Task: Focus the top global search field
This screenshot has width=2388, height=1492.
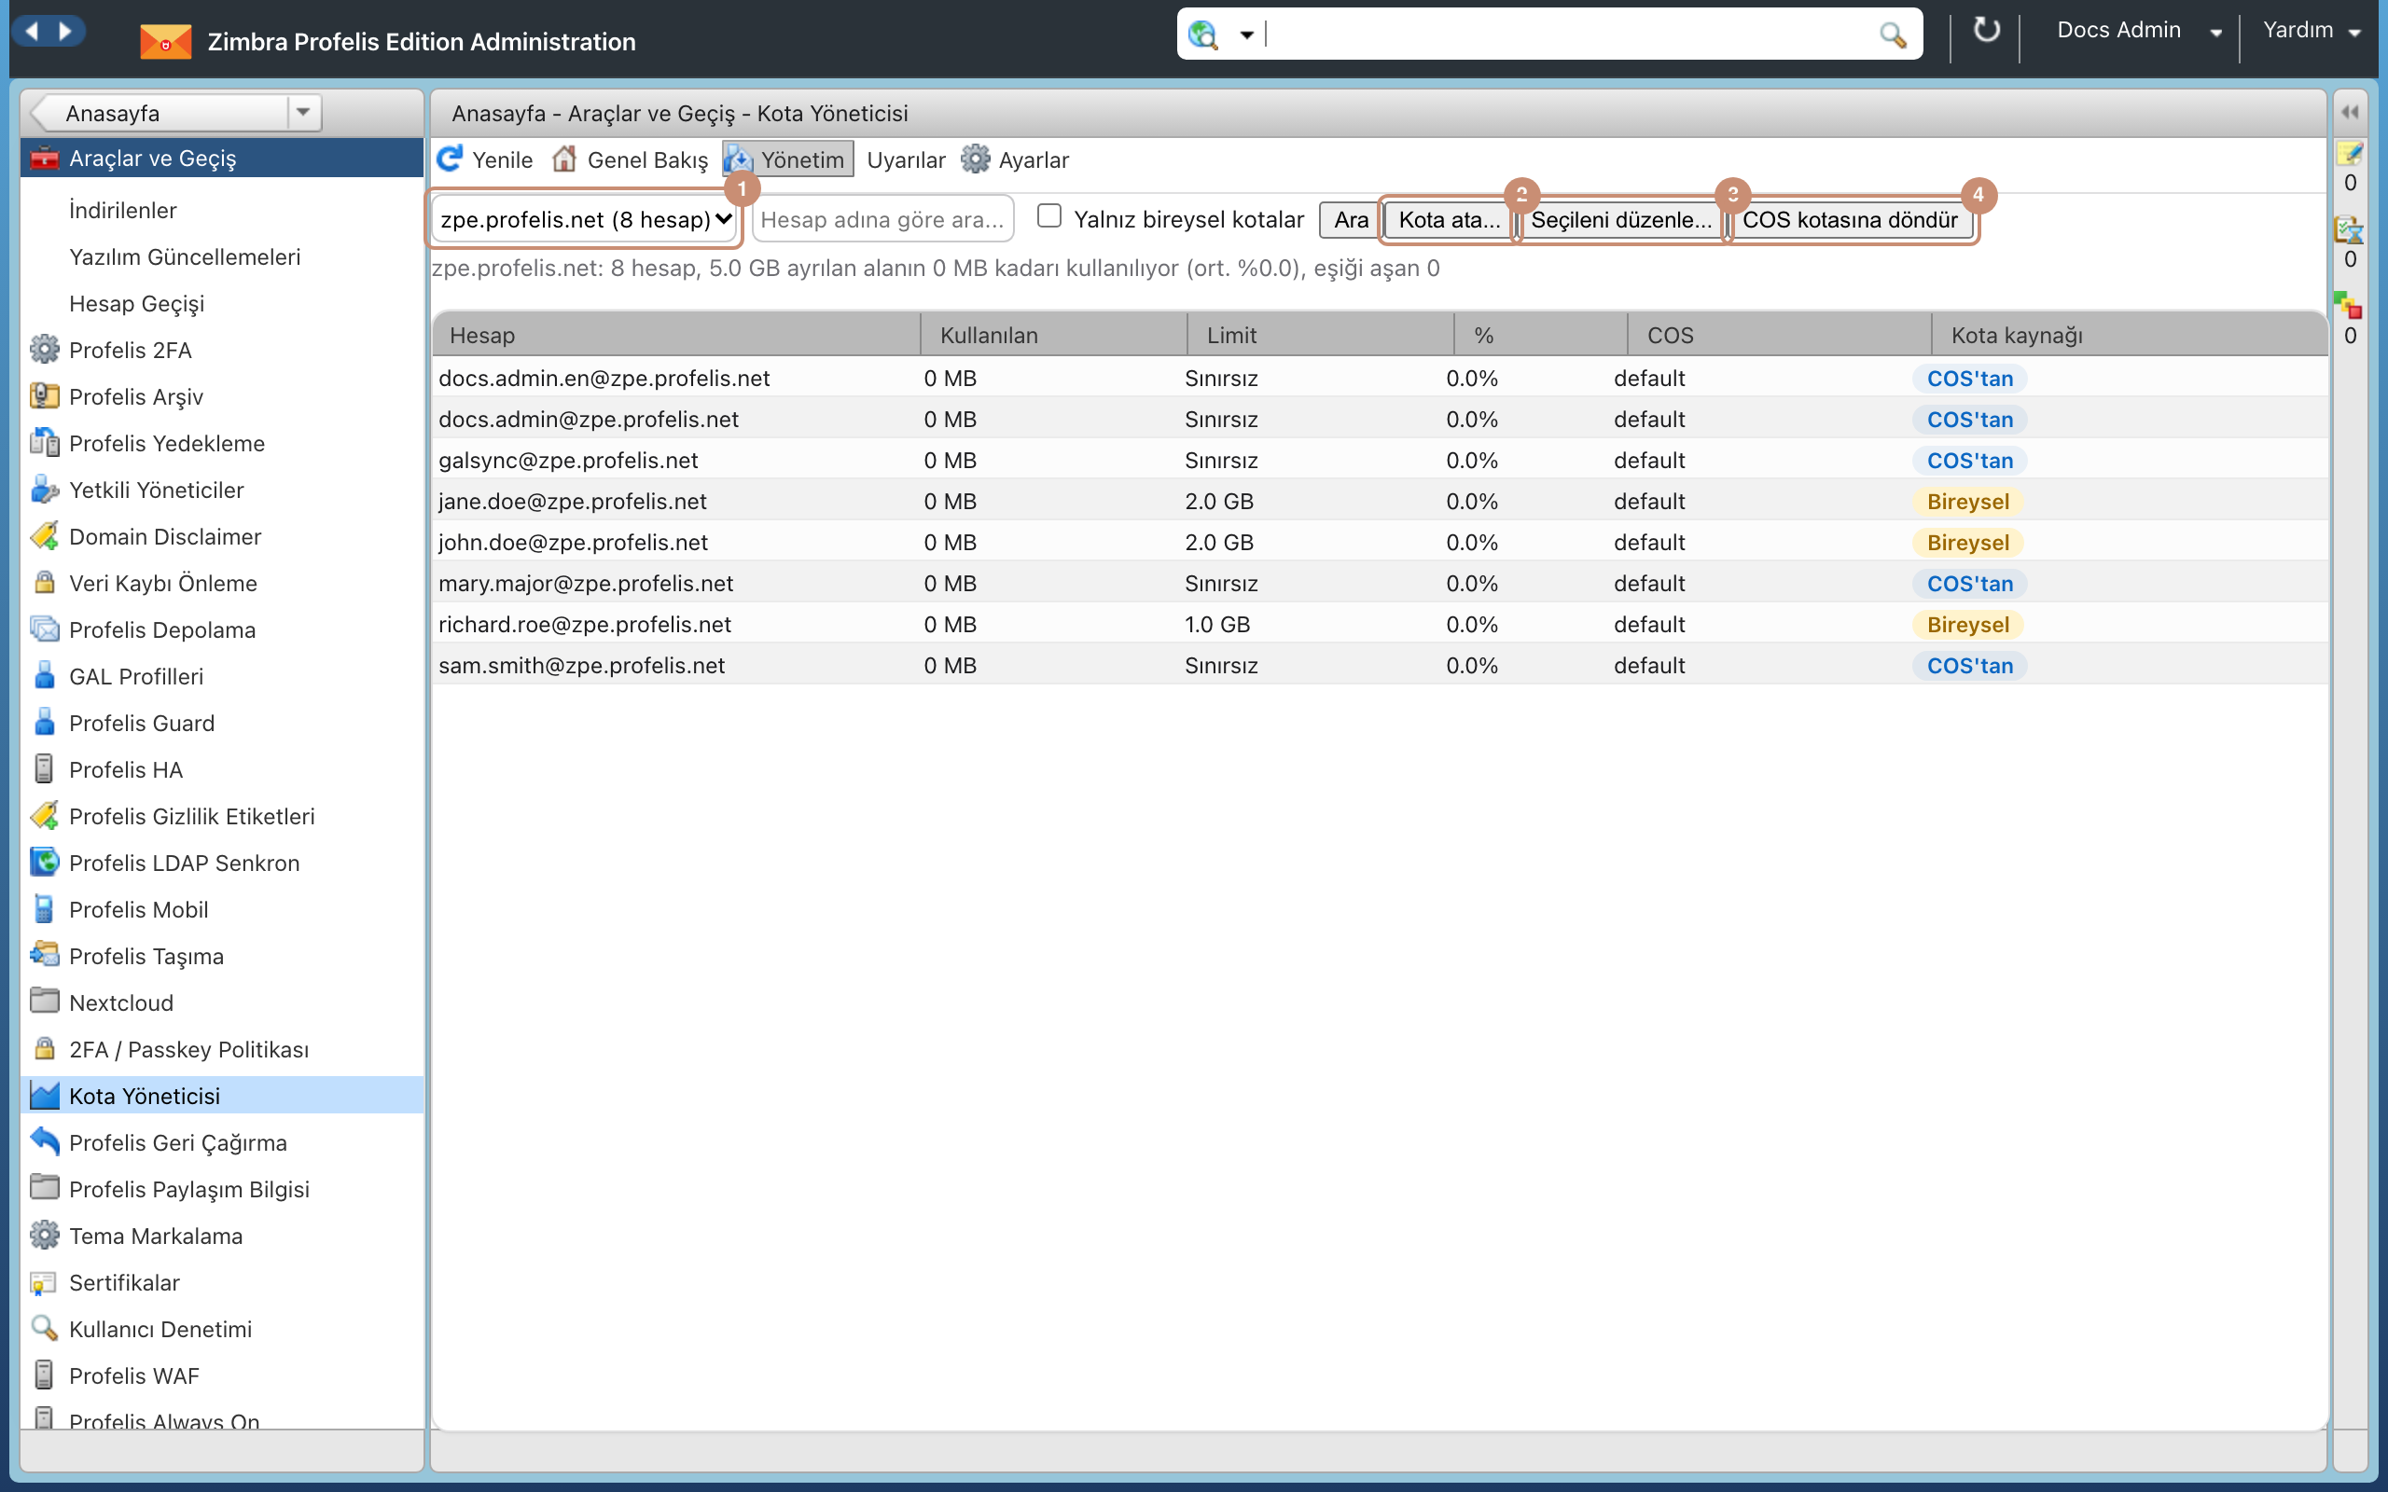Action: tap(1569, 35)
